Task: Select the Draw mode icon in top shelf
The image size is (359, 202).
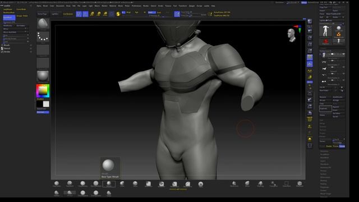Action: [x=85, y=14]
